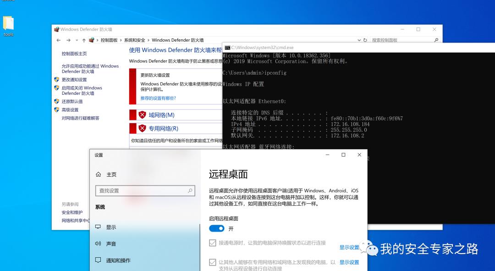Click the 推荐的设置有哪些? link
495x271 pixels.
coord(158,98)
